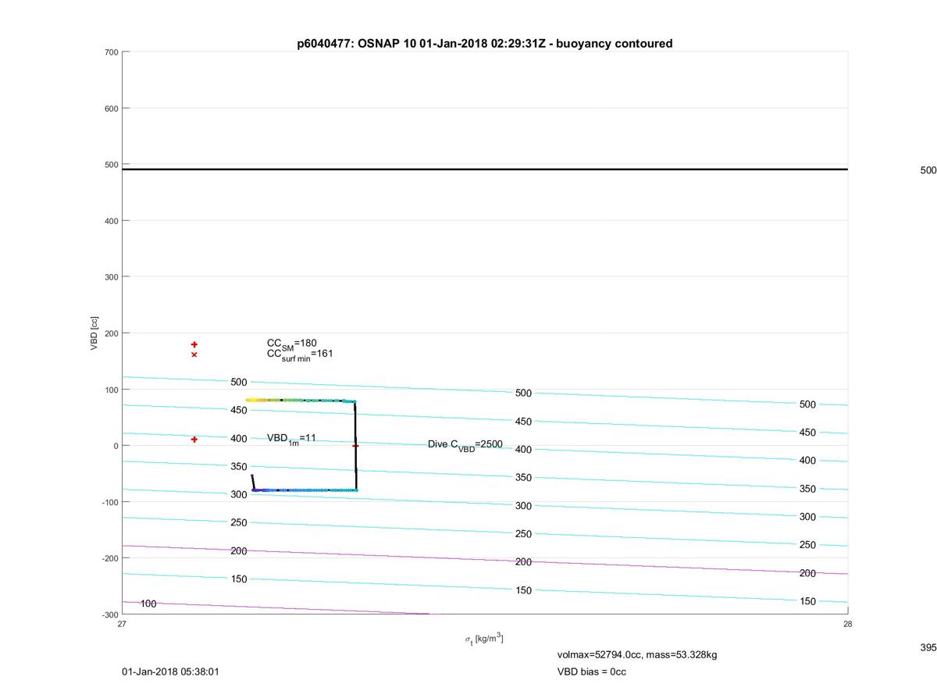
Task: Click the y-axis tick label "600"
Action: (x=111, y=109)
